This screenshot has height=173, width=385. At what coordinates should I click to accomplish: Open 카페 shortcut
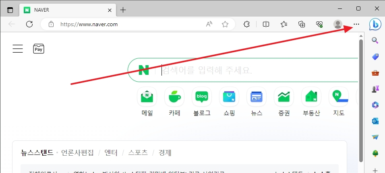pos(174,102)
